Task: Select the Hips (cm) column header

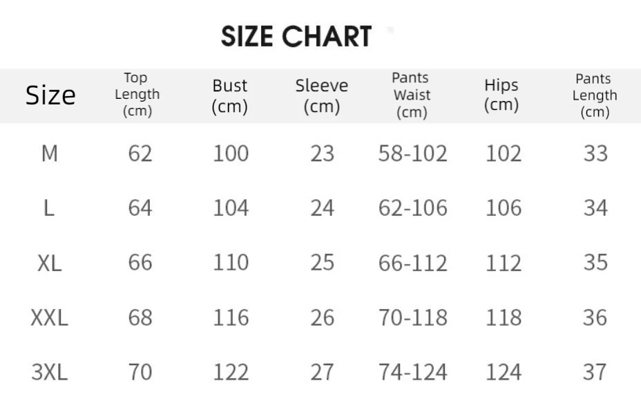Action: click(501, 95)
